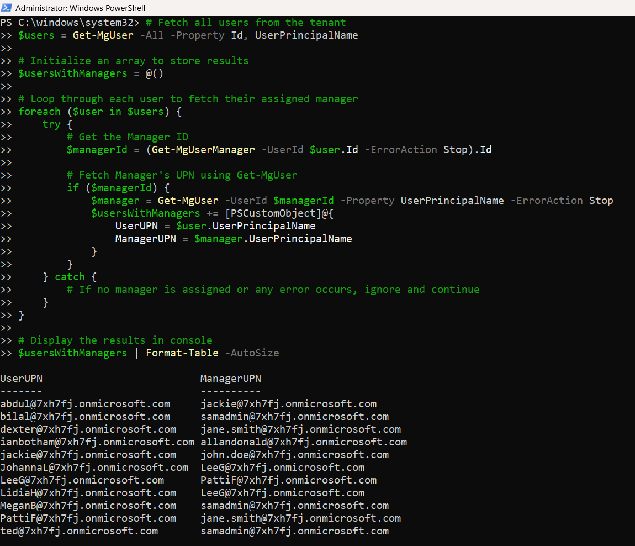Click '$managerId' at the start of the Get-MgUserManager line

coord(97,150)
